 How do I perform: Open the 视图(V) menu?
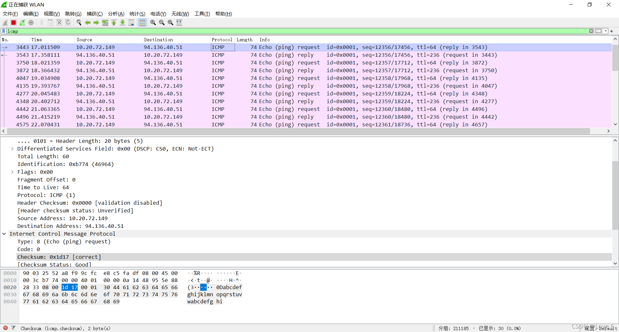[x=52, y=14]
